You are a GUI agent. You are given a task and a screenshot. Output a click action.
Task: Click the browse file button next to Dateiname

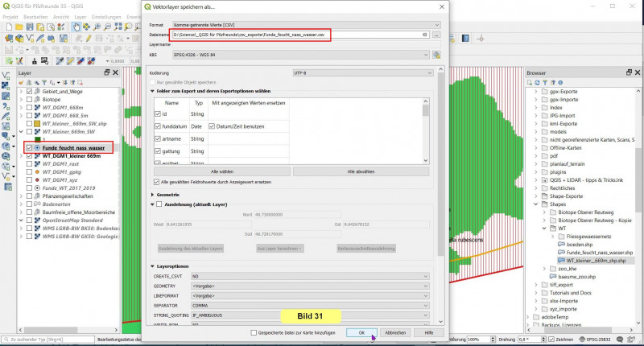436,35
